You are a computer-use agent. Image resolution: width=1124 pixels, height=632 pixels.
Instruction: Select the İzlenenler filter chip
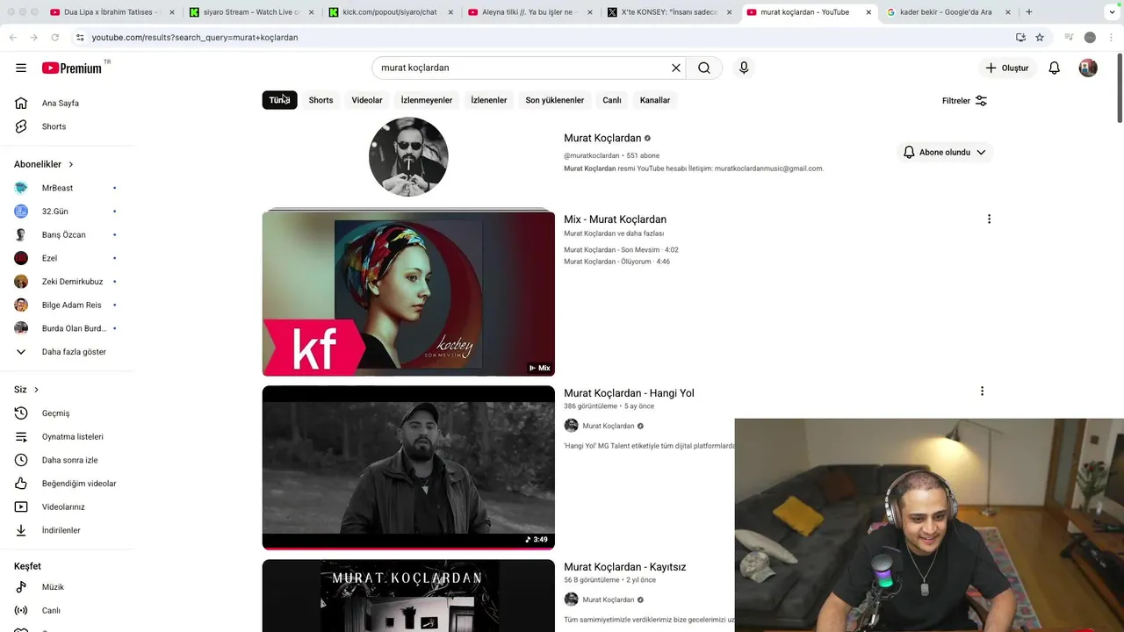pyautogui.click(x=489, y=100)
